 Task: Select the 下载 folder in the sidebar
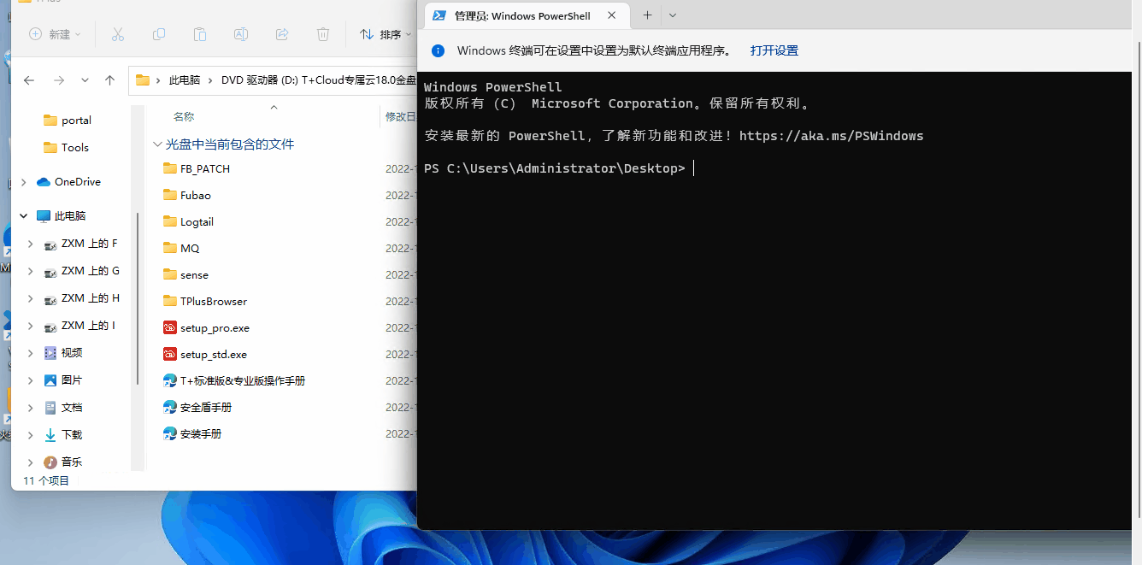click(x=71, y=434)
